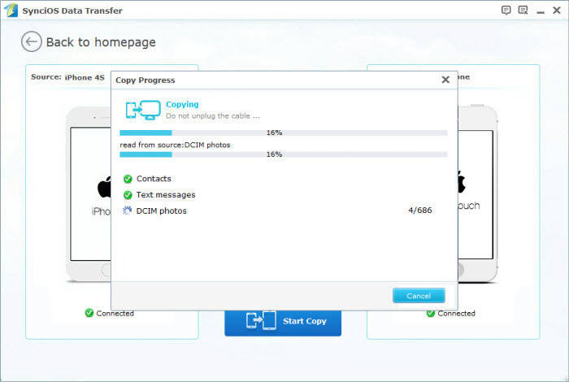The width and height of the screenshot is (569, 382).
Task: Select the Contacts row text
Action: pos(154,179)
